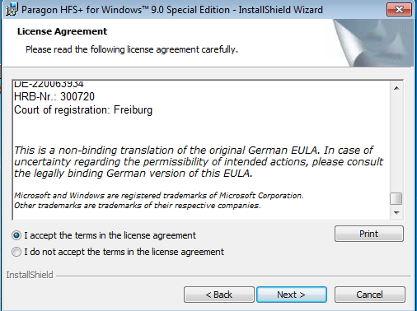Select "I accept the terms" radio button
Viewport: 417px width, 311px height.
16,235
